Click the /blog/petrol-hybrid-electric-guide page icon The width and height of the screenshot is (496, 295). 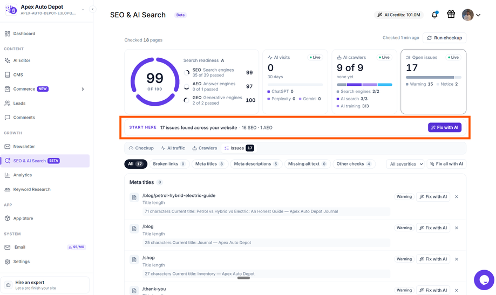(x=134, y=197)
